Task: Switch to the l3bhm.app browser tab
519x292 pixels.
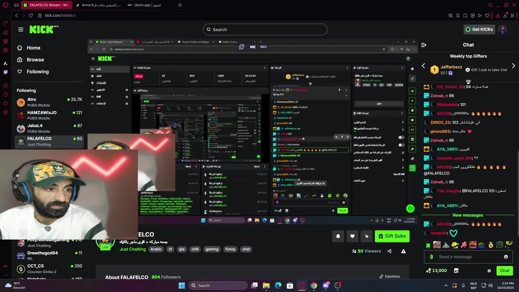Action: point(144,5)
